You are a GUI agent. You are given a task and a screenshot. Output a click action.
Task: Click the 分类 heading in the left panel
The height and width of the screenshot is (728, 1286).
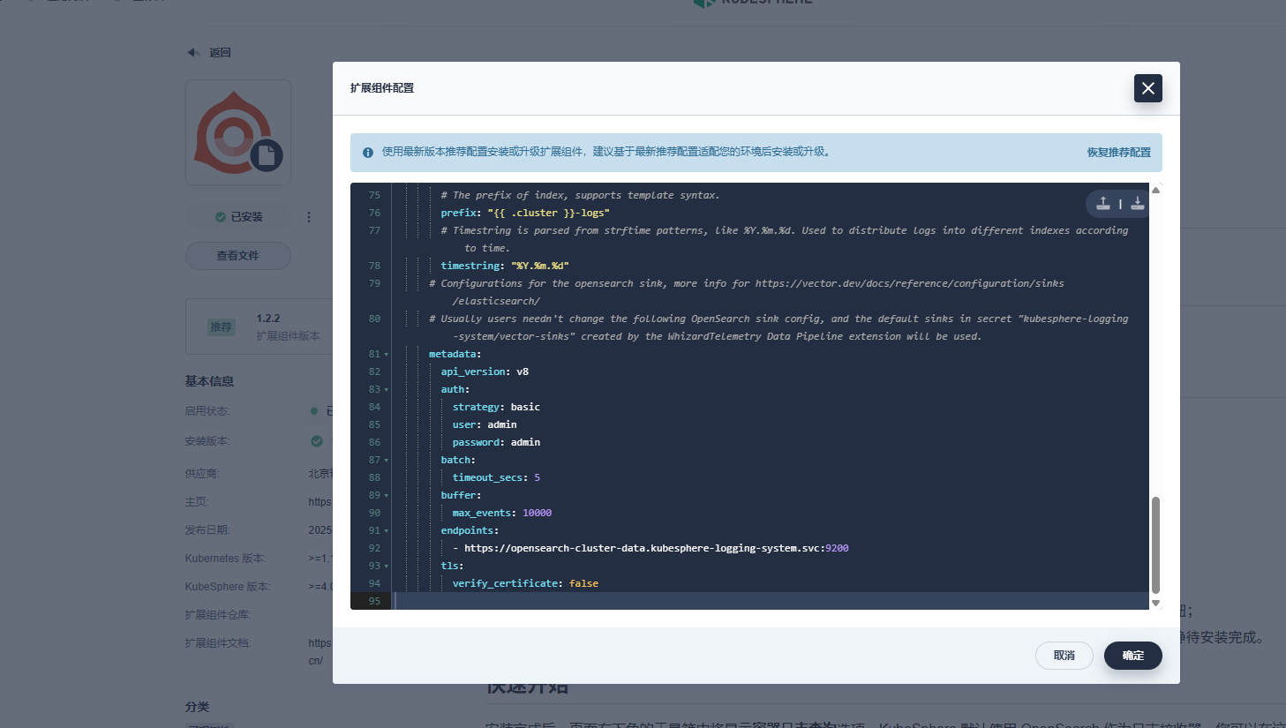coord(198,707)
